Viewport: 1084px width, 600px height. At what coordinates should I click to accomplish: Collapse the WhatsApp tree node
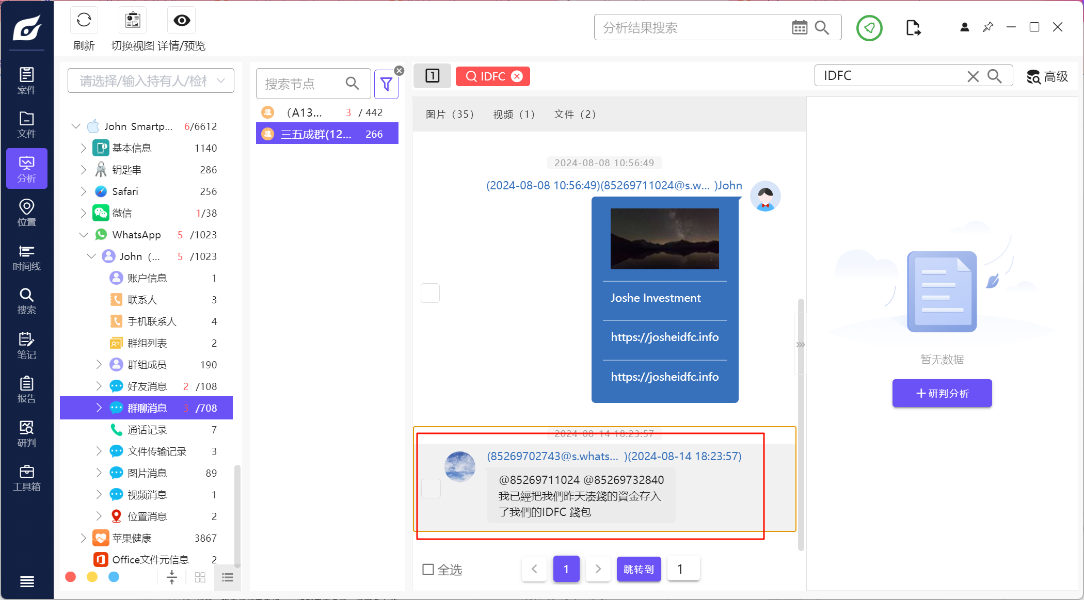pyautogui.click(x=84, y=235)
